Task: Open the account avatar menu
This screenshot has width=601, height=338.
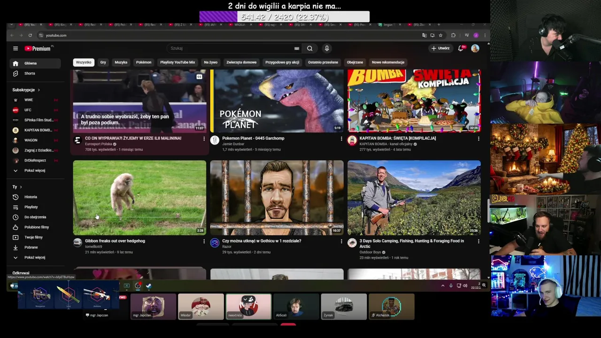Action: tap(475, 48)
